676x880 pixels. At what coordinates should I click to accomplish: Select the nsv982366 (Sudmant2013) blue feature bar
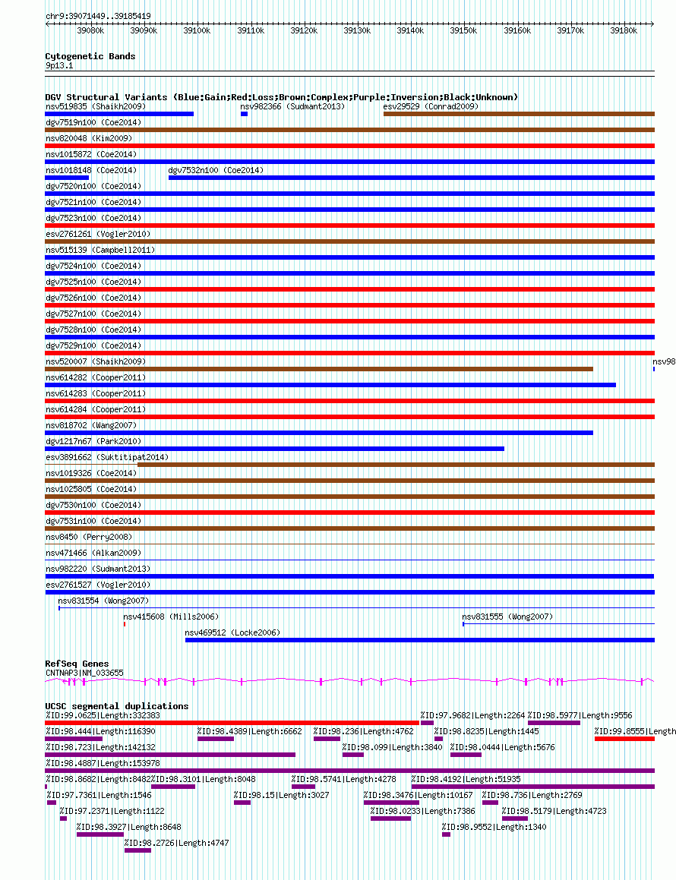[x=245, y=114]
